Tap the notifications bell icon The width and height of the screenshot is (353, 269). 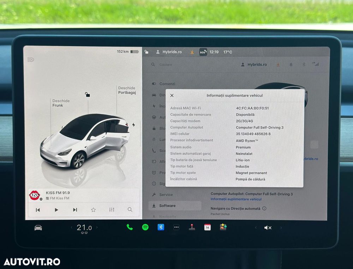(x=291, y=65)
